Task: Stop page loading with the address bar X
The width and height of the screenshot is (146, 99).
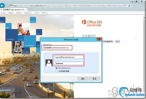Action: tap(131, 6)
